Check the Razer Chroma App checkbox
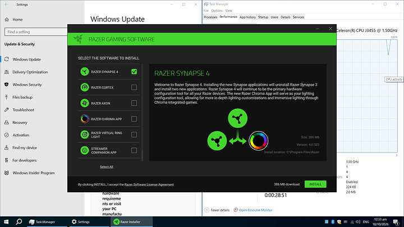This screenshot has width=404, height=227. click(x=134, y=119)
